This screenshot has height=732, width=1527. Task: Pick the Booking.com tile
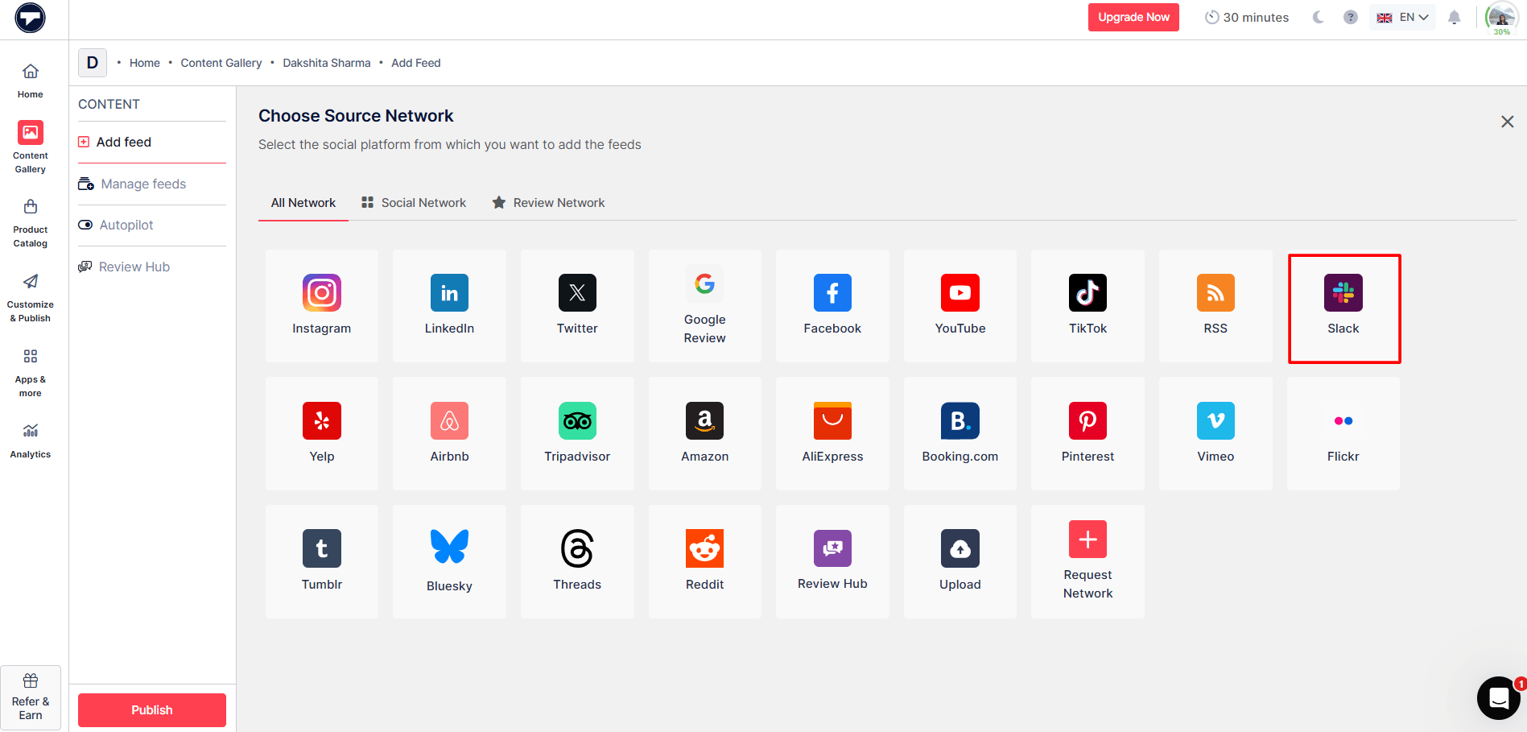pos(960,434)
